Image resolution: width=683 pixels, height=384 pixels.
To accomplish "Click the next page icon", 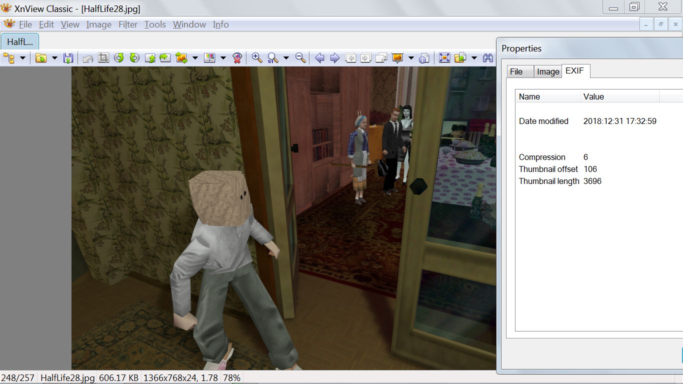I will [x=366, y=58].
